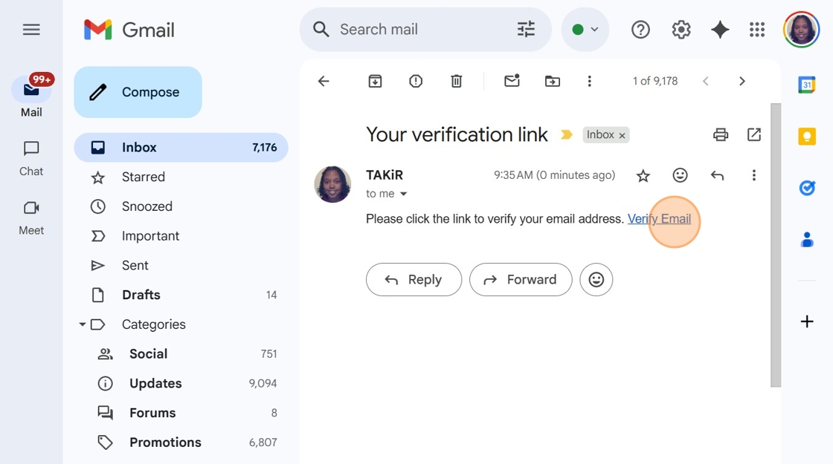Open the Gemini sparkle icon
833x464 pixels.
coord(720,30)
